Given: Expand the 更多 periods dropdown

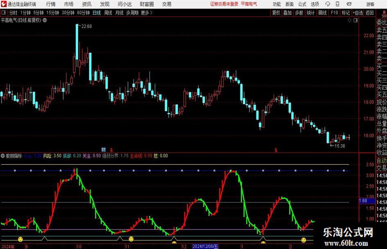Looking at the screenshot, I should pyautogui.click(x=147, y=13).
